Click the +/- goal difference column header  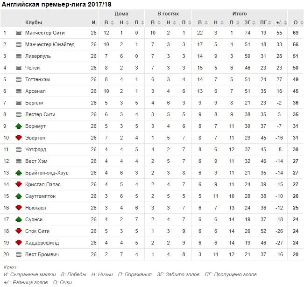coord(279,22)
